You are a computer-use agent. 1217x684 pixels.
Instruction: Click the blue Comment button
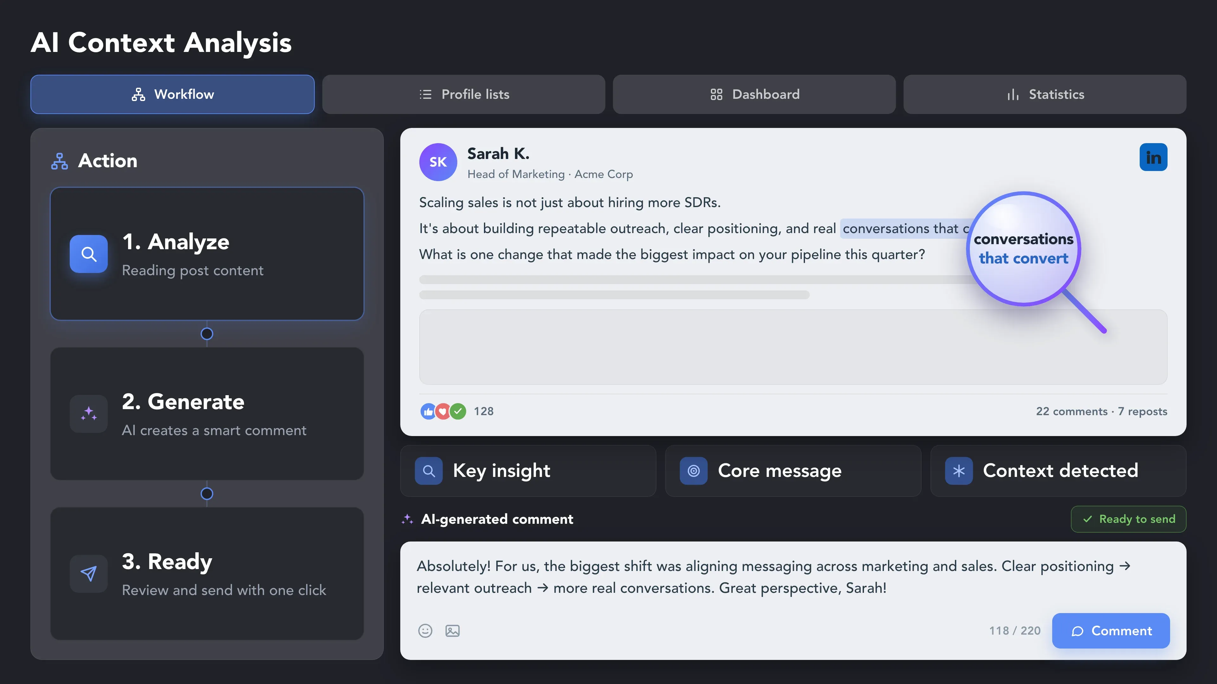(1111, 631)
